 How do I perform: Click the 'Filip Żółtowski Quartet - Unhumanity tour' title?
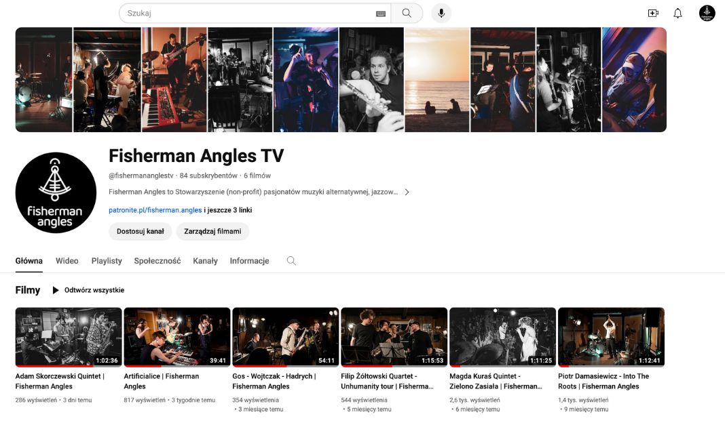click(387, 382)
